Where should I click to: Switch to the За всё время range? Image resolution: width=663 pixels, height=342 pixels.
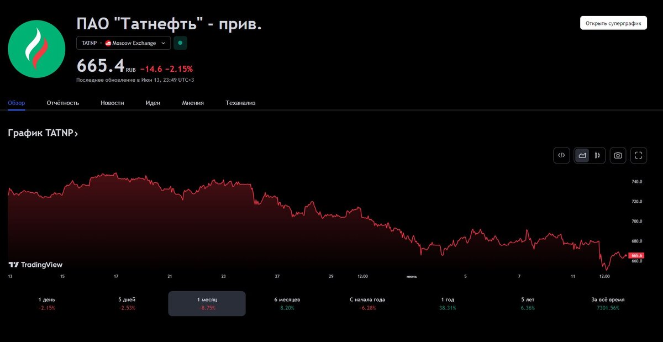tap(607, 303)
